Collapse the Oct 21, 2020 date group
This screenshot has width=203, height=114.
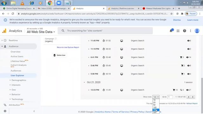(84, 82)
